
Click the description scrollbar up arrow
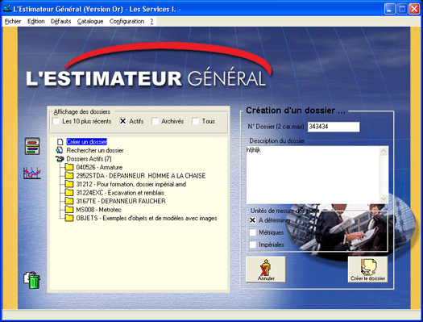click(x=384, y=151)
